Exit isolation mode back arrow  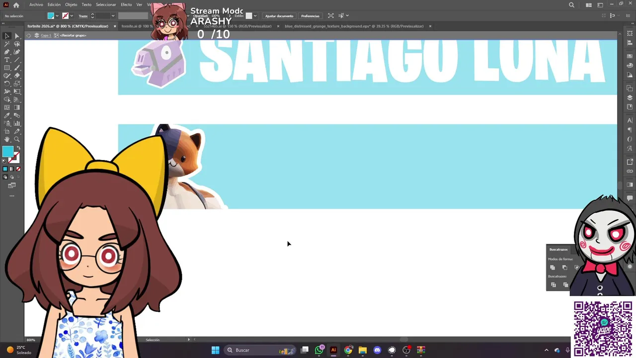pyautogui.click(x=28, y=35)
